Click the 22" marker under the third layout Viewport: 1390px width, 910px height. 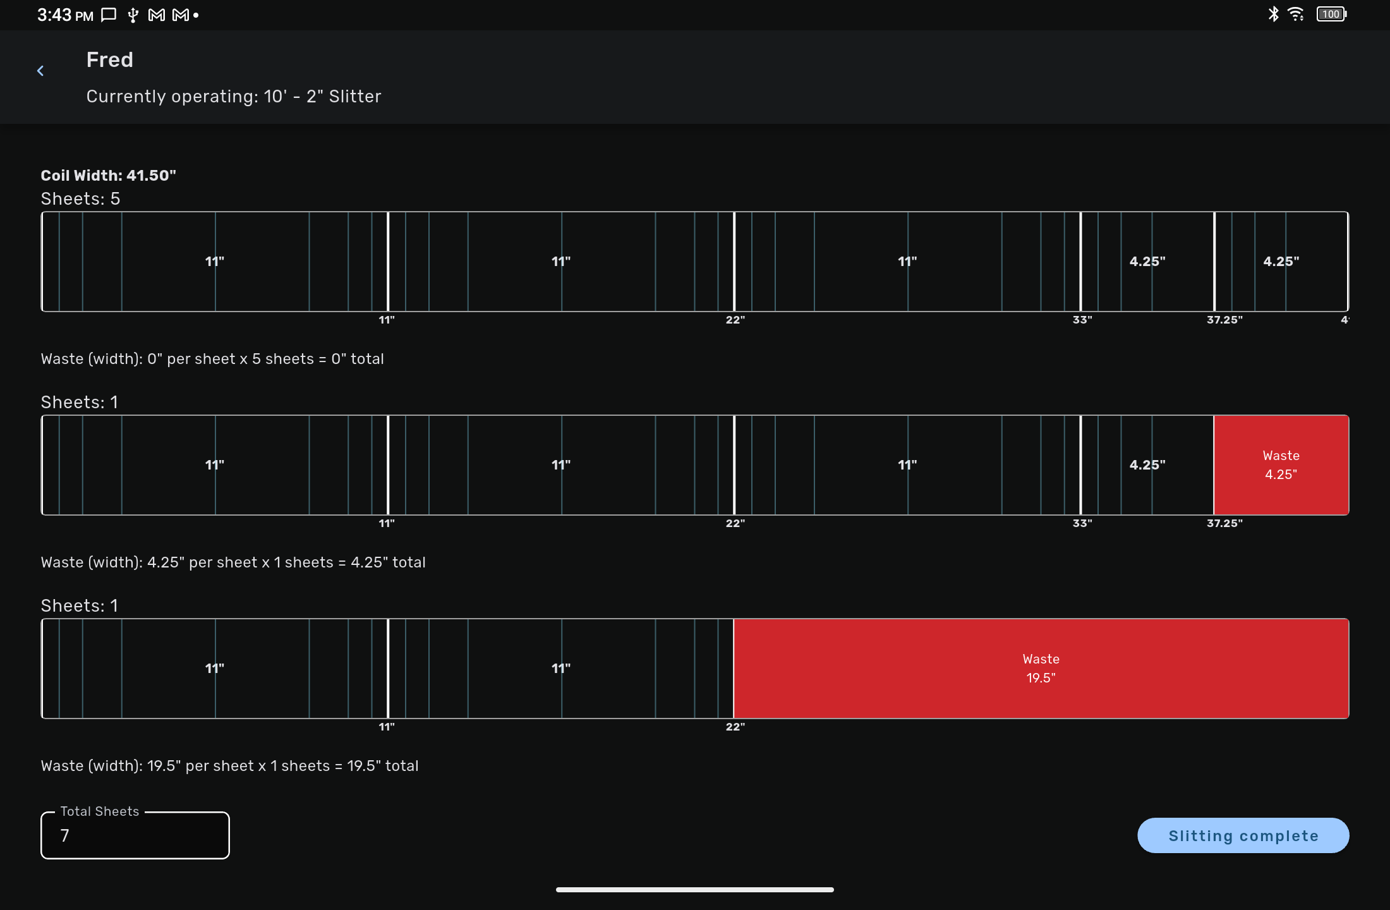tap(735, 727)
